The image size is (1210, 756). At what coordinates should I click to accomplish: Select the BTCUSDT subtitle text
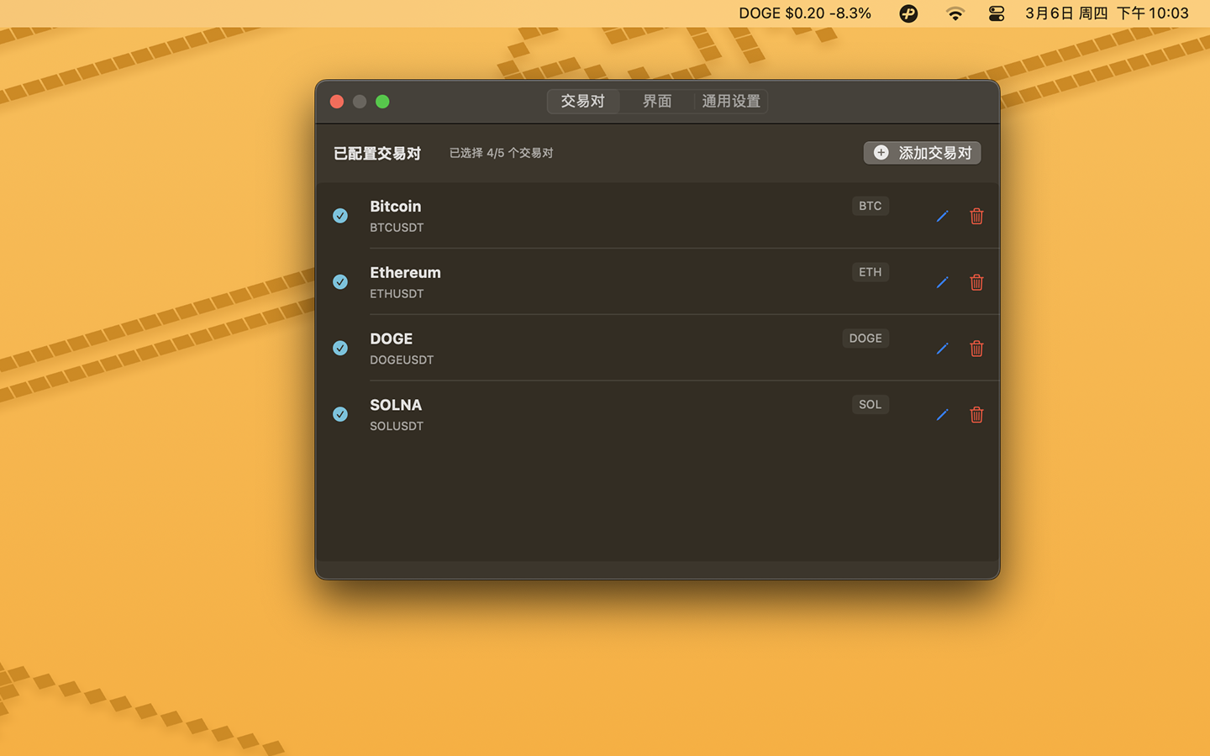pyautogui.click(x=397, y=228)
